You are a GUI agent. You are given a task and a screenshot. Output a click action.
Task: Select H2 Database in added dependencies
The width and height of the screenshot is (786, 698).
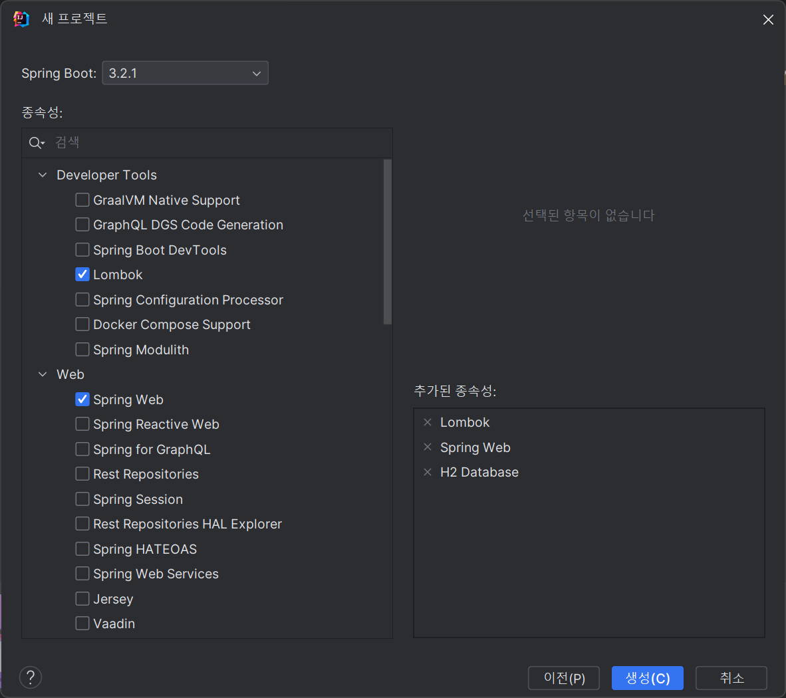(479, 472)
